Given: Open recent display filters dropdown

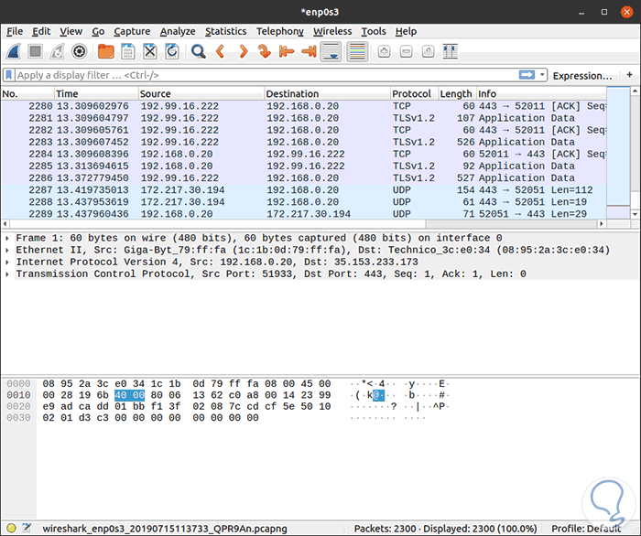Looking at the screenshot, I should click(542, 75).
